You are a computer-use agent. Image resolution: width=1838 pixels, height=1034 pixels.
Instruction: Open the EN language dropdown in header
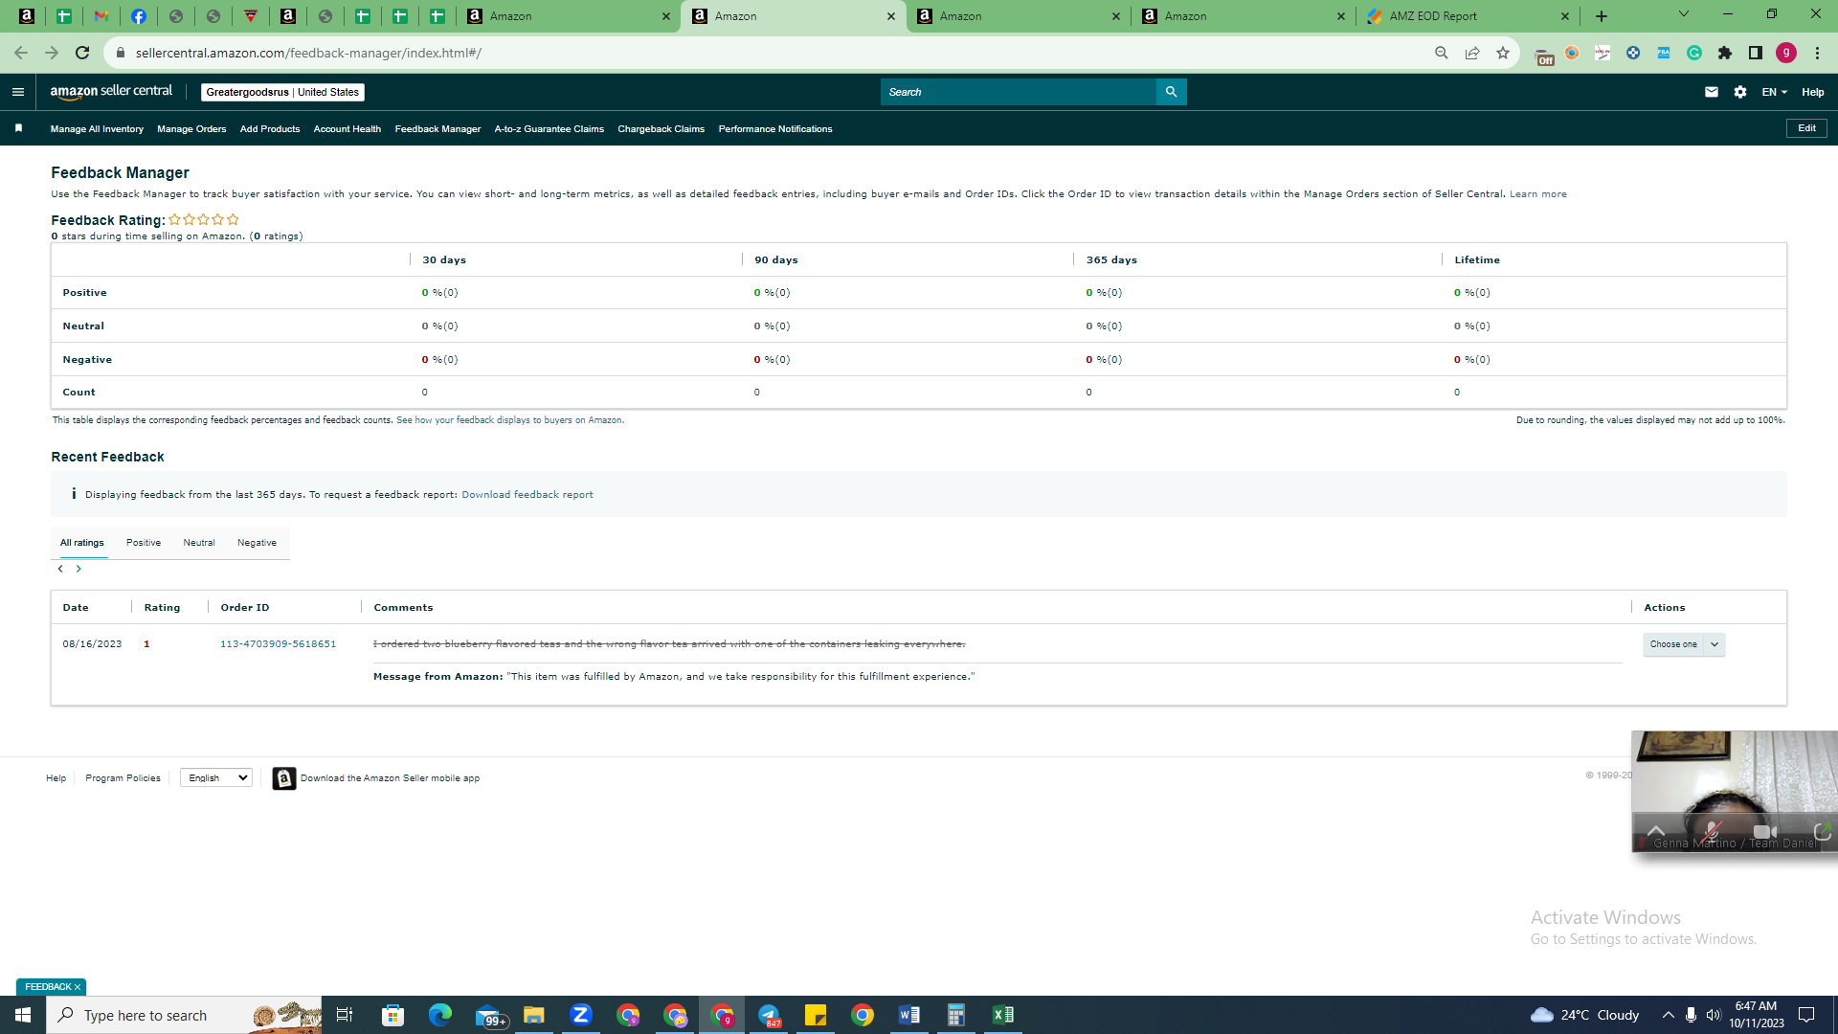click(1774, 92)
